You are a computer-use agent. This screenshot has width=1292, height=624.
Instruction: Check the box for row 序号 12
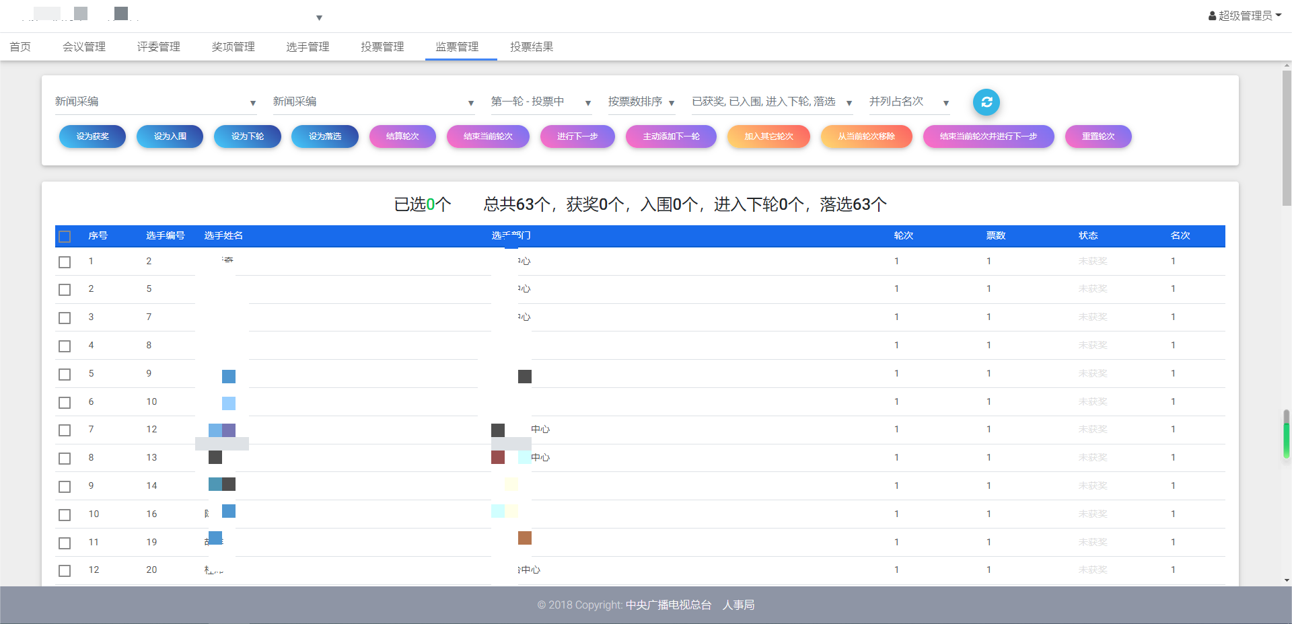point(65,571)
